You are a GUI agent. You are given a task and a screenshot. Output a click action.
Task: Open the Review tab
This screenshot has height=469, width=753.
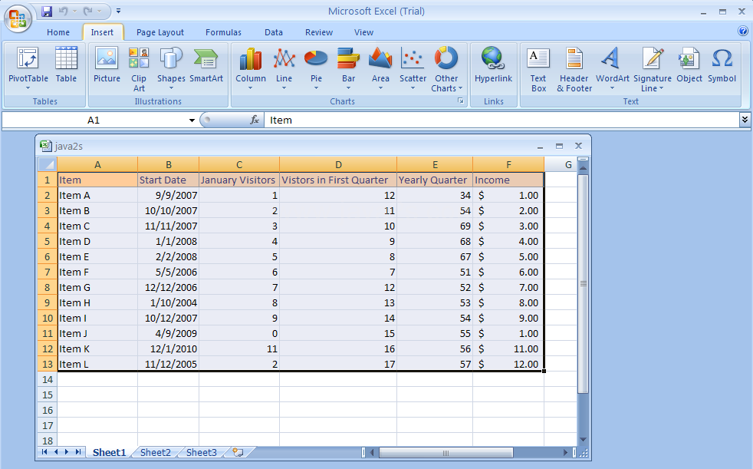(319, 32)
